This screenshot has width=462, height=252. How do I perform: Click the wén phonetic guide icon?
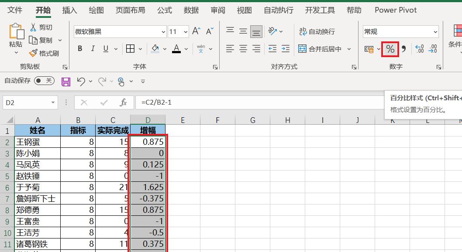(201, 48)
